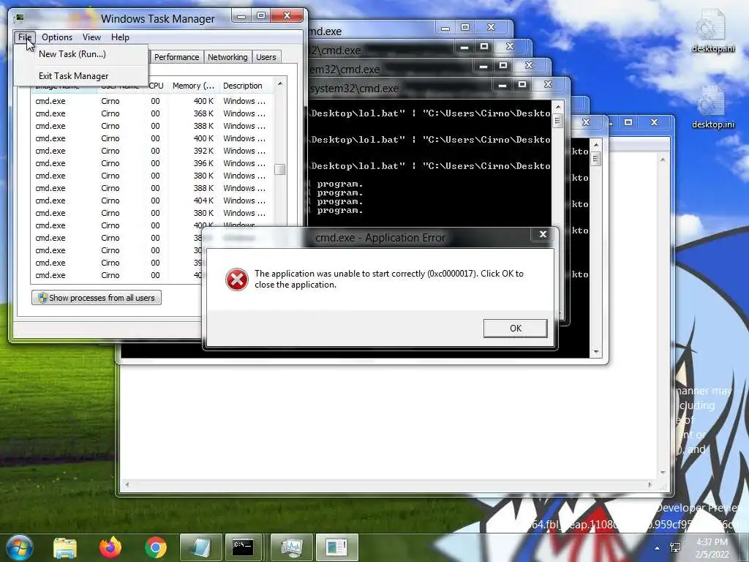Screen dimensions: 749x562
Task: Click the Task Manager title bar icon
Action: point(19,18)
